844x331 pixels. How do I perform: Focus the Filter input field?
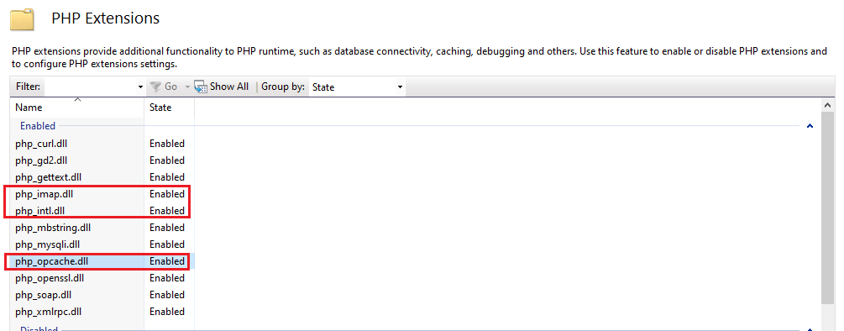pos(89,87)
